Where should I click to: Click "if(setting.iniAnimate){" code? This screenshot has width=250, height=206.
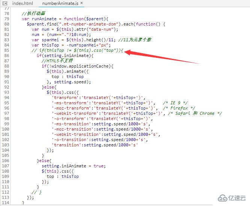[x=65, y=56]
